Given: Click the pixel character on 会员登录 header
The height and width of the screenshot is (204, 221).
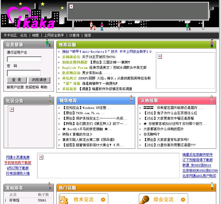Looking at the screenshot, I should (48, 43).
